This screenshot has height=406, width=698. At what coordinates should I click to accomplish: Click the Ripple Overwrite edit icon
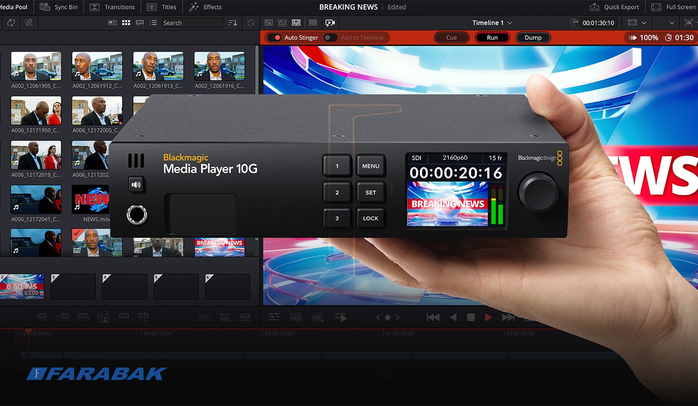coord(83,316)
